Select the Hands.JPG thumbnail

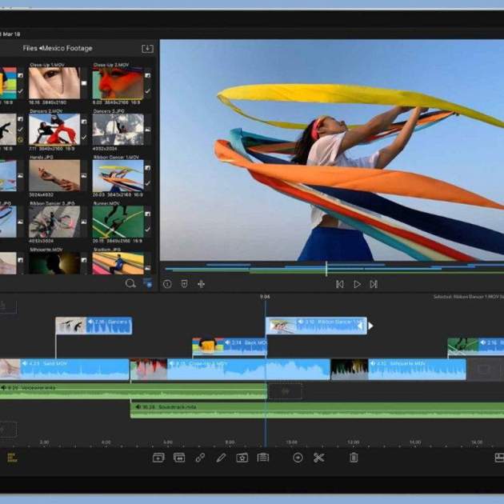tap(54, 174)
